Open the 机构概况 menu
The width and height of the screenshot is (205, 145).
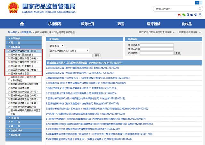pyautogui.click(x=55, y=24)
